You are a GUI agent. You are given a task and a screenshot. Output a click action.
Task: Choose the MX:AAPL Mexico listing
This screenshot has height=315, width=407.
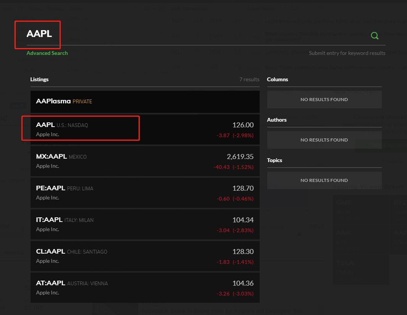click(145, 161)
